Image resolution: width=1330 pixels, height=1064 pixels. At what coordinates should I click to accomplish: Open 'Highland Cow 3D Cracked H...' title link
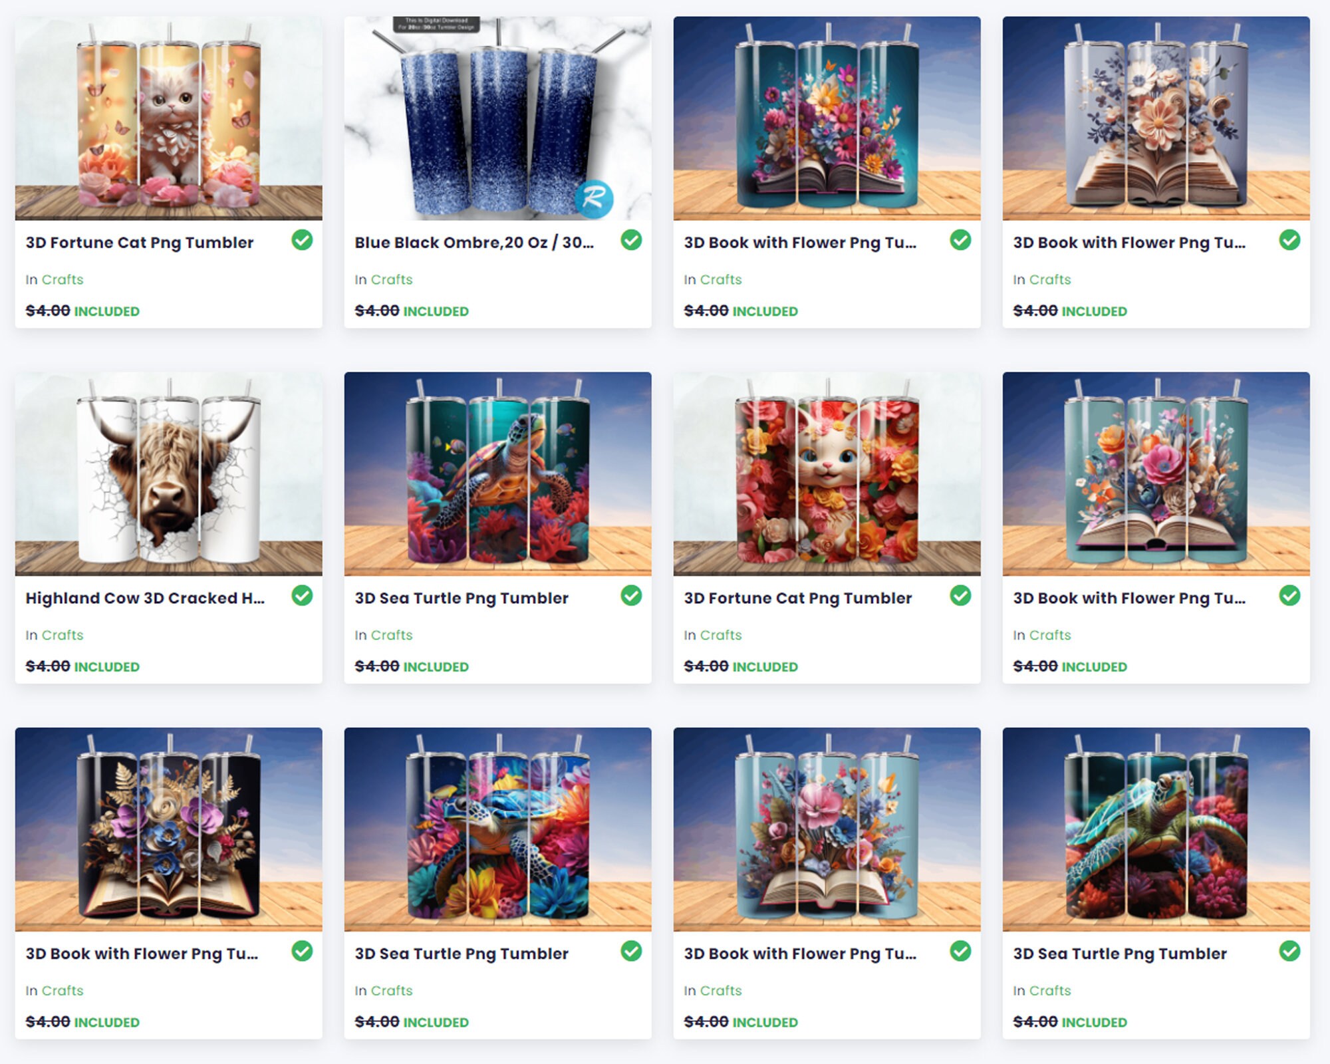coord(145,598)
